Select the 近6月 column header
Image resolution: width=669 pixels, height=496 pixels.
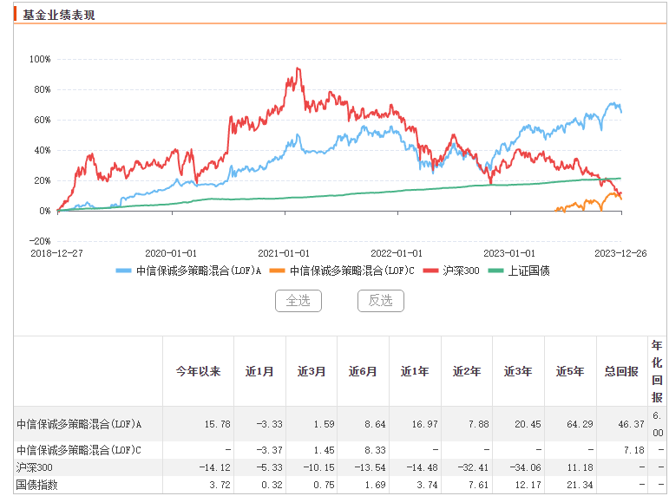pos(363,371)
